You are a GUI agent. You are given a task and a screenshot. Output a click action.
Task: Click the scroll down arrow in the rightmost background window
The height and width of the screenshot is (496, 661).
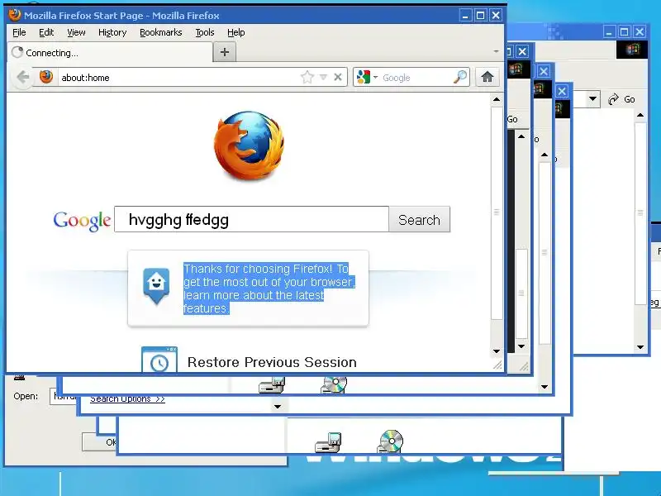[640, 347]
